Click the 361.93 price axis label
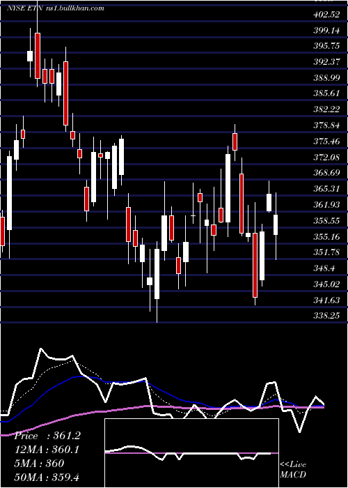 point(326,204)
